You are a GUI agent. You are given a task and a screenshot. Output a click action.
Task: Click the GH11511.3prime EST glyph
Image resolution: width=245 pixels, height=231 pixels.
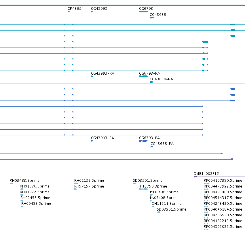pos(153,207)
